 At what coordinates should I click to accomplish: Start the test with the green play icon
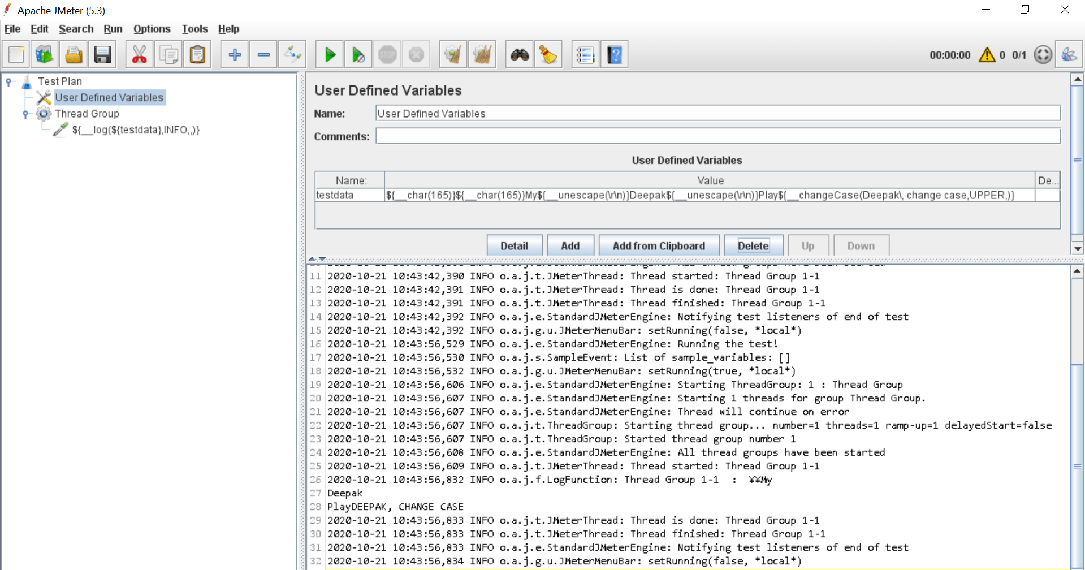pyautogui.click(x=330, y=54)
